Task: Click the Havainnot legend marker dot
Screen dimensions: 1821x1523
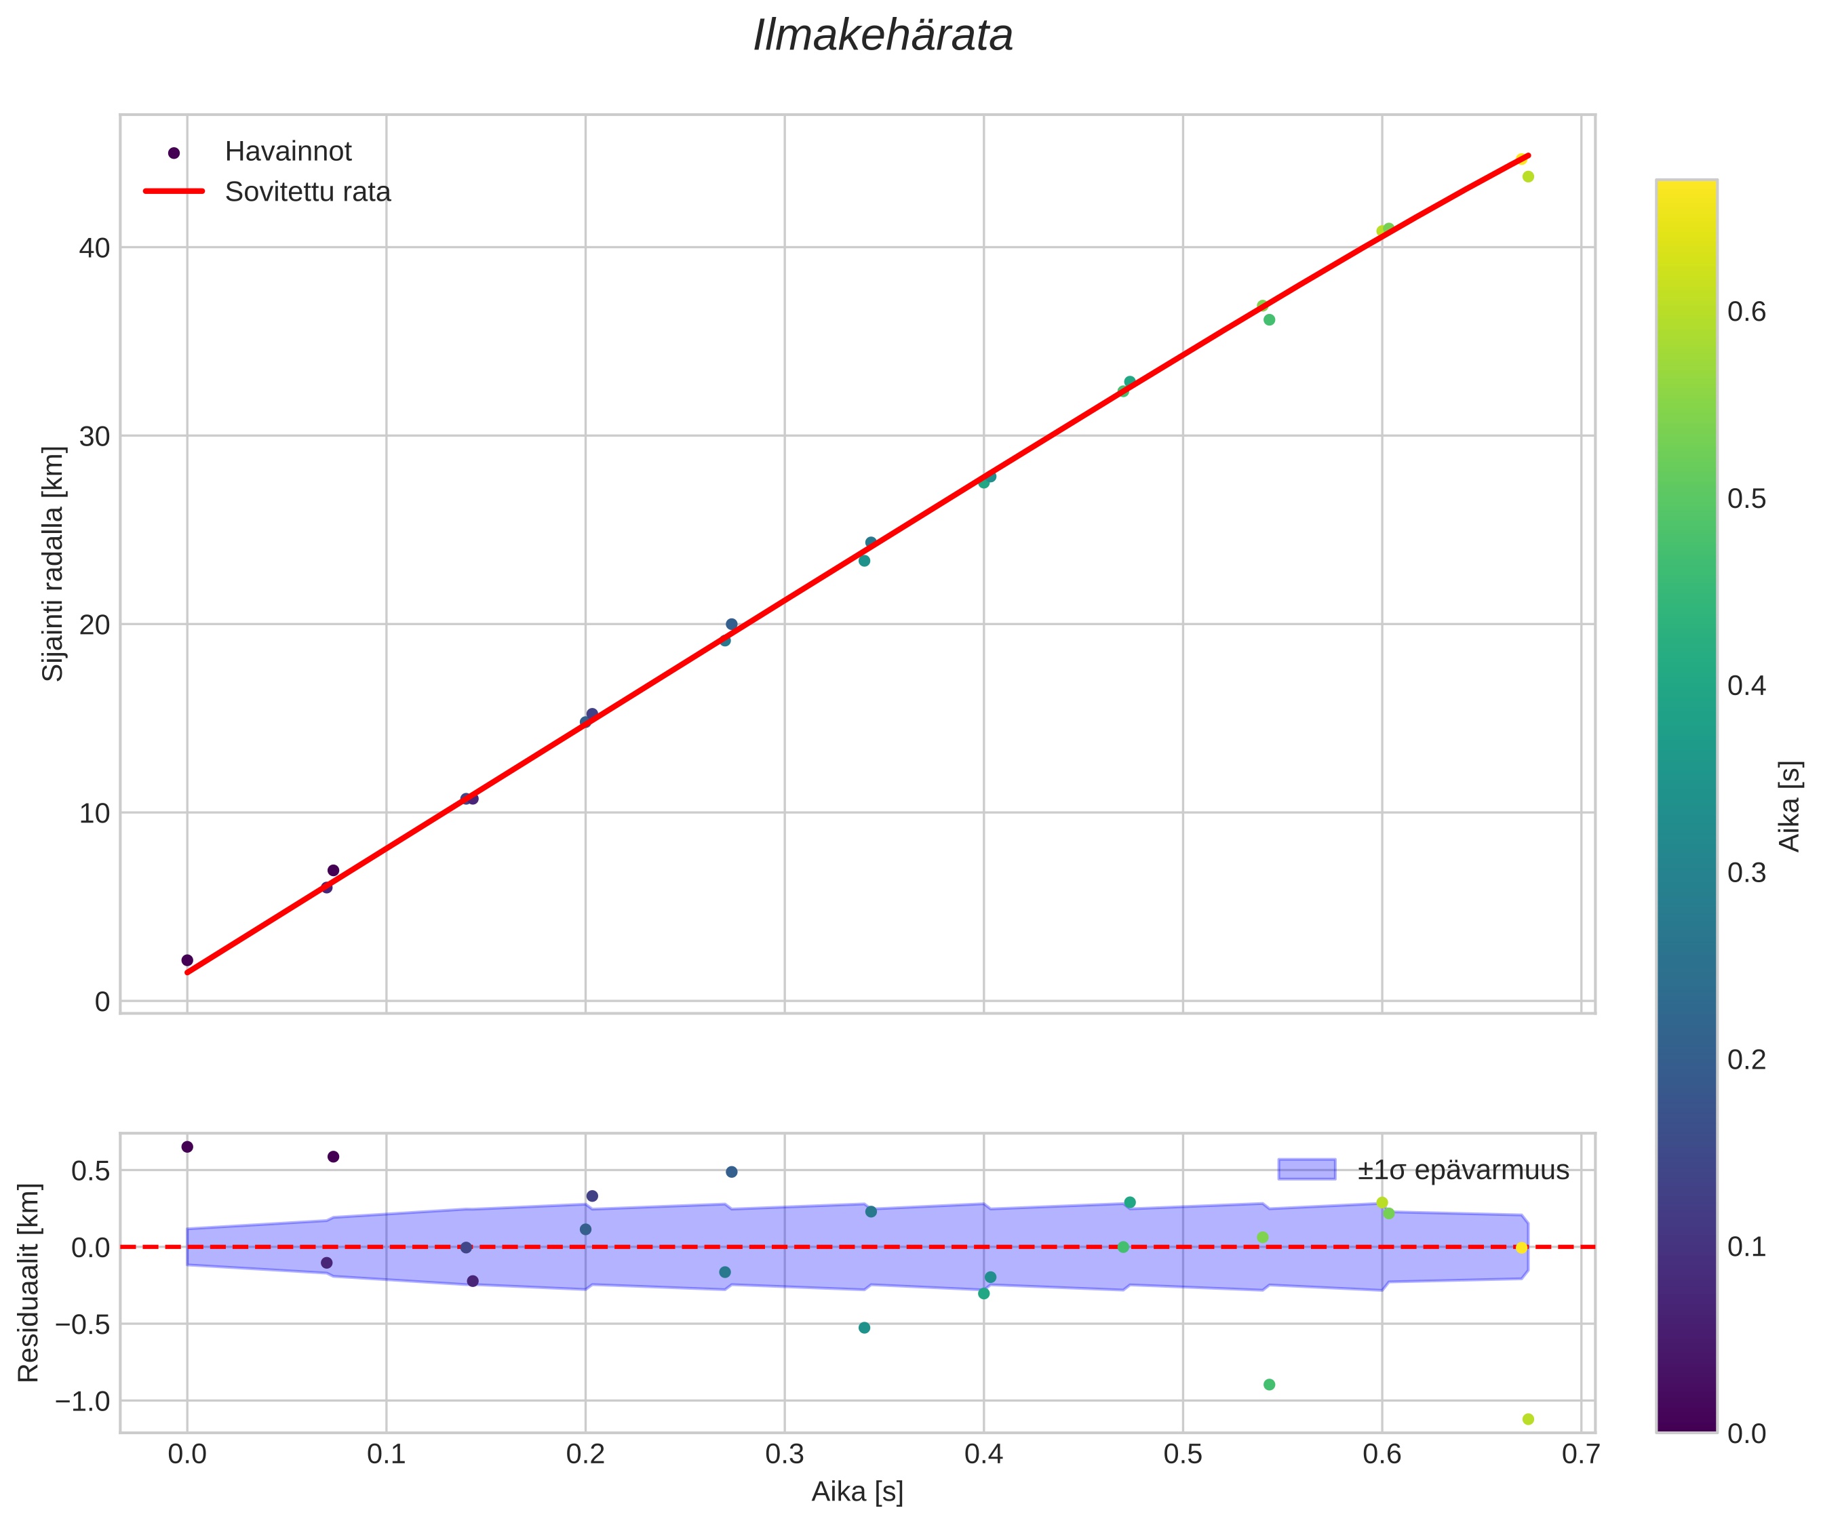Action: 174,153
